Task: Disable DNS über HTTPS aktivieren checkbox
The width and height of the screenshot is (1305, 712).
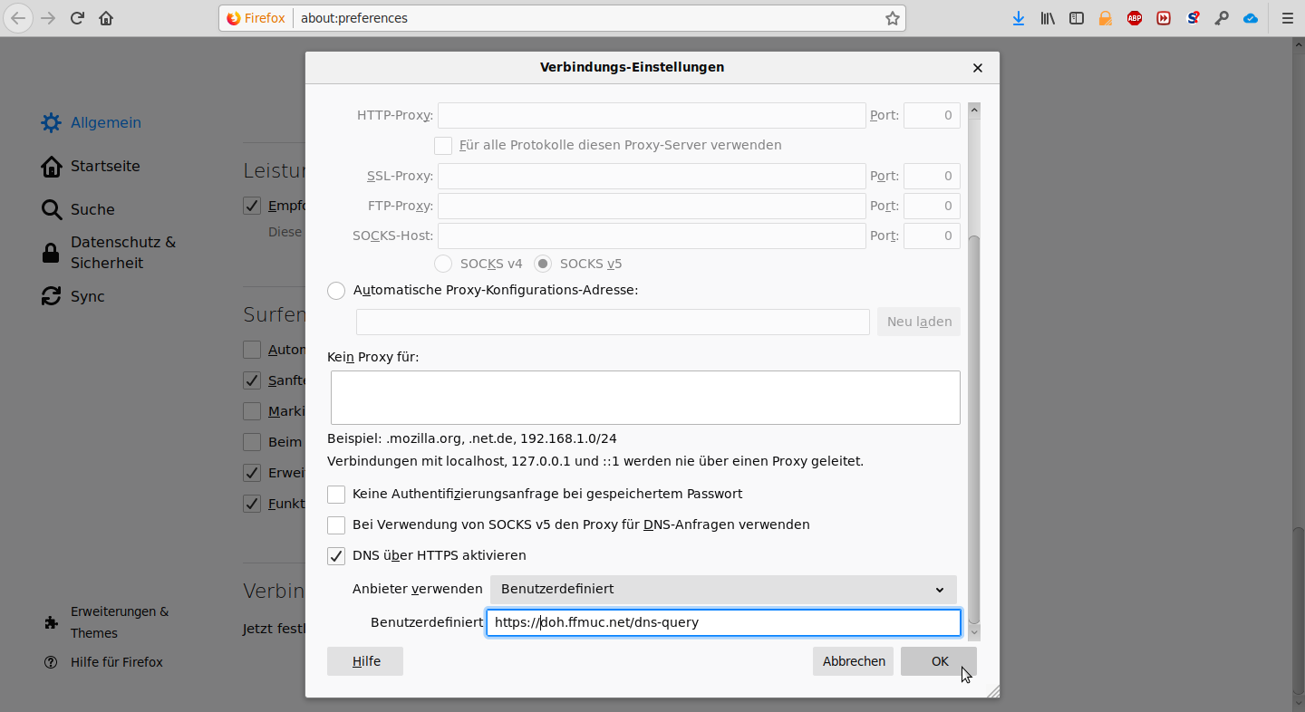Action: pos(336,556)
